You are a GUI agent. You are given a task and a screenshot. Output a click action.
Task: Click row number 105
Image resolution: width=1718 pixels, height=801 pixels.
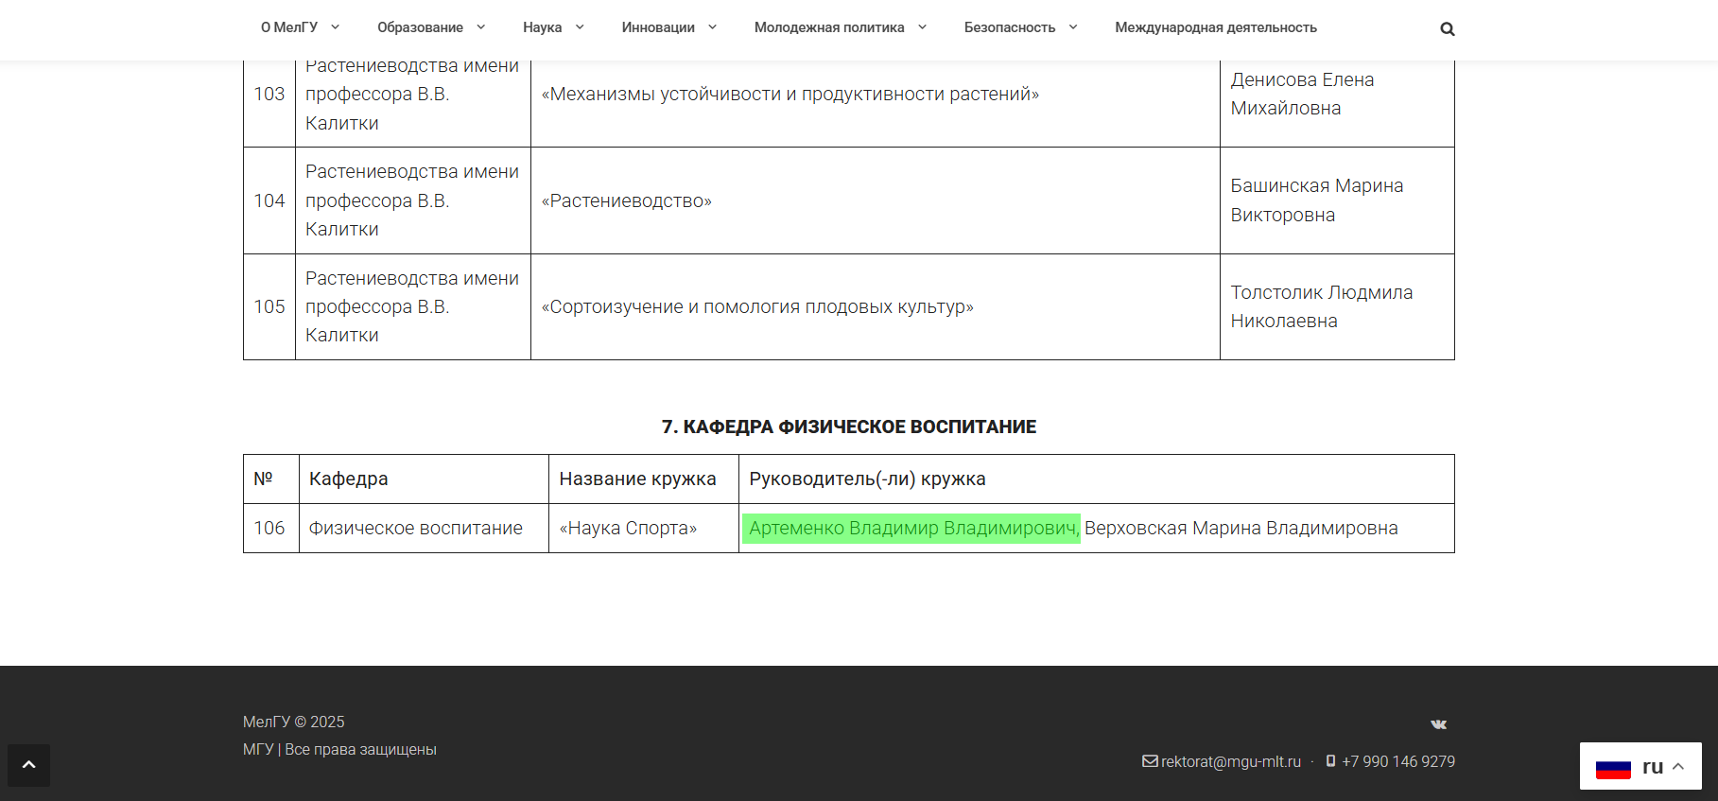coord(269,306)
